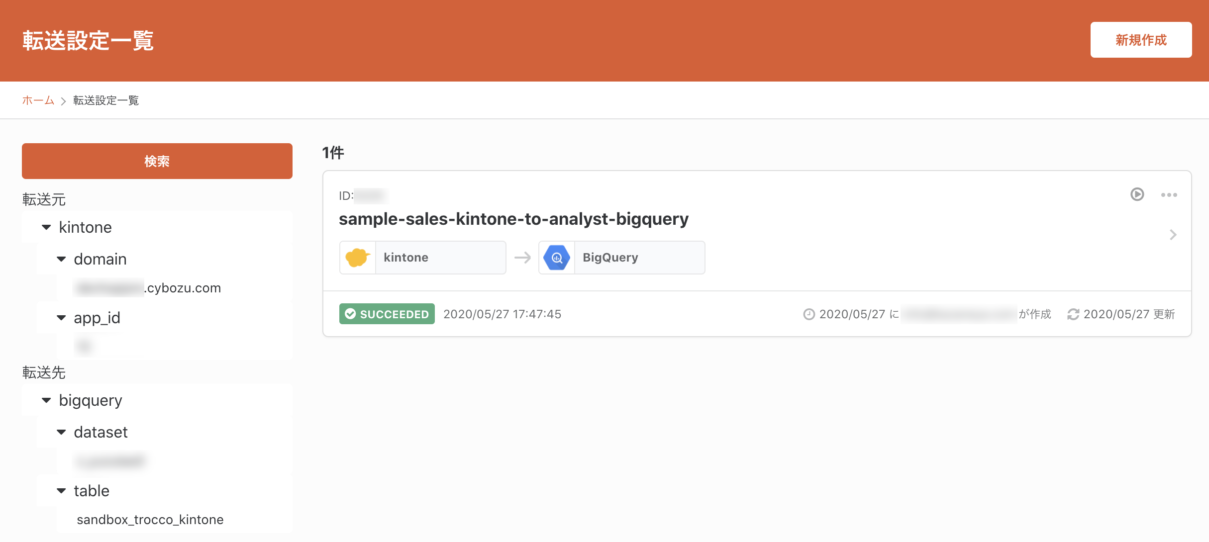
Task: Click the ホーム breadcrumb link
Action: (38, 100)
